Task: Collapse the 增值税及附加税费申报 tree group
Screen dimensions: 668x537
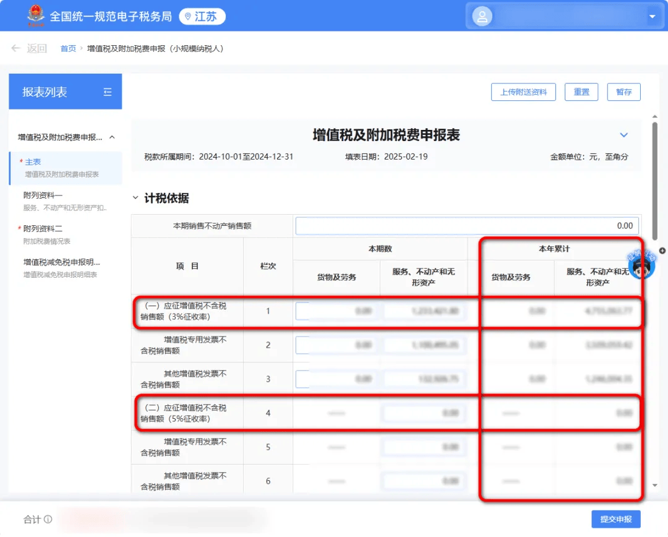Action: tap(112, 137)
